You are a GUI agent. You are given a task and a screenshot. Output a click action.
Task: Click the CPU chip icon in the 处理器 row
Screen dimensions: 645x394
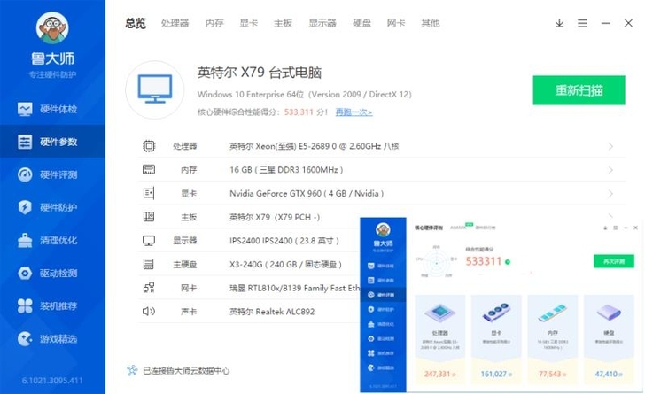click(149, 146)
